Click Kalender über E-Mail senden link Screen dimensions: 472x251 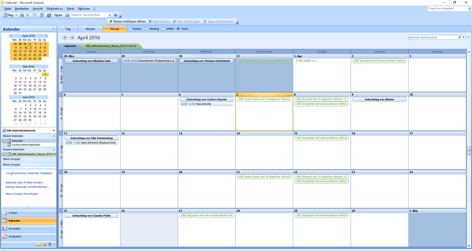25,183
